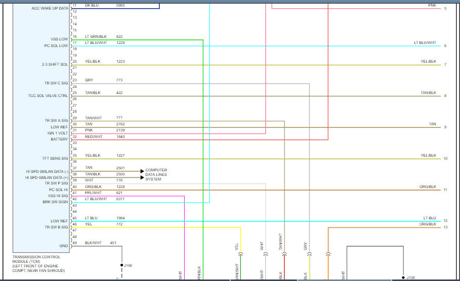Viewport: 460px width, 281px height.
Task: Click the TR SW P SIG label
Action: pyautogui.click(x=56, y=183)
